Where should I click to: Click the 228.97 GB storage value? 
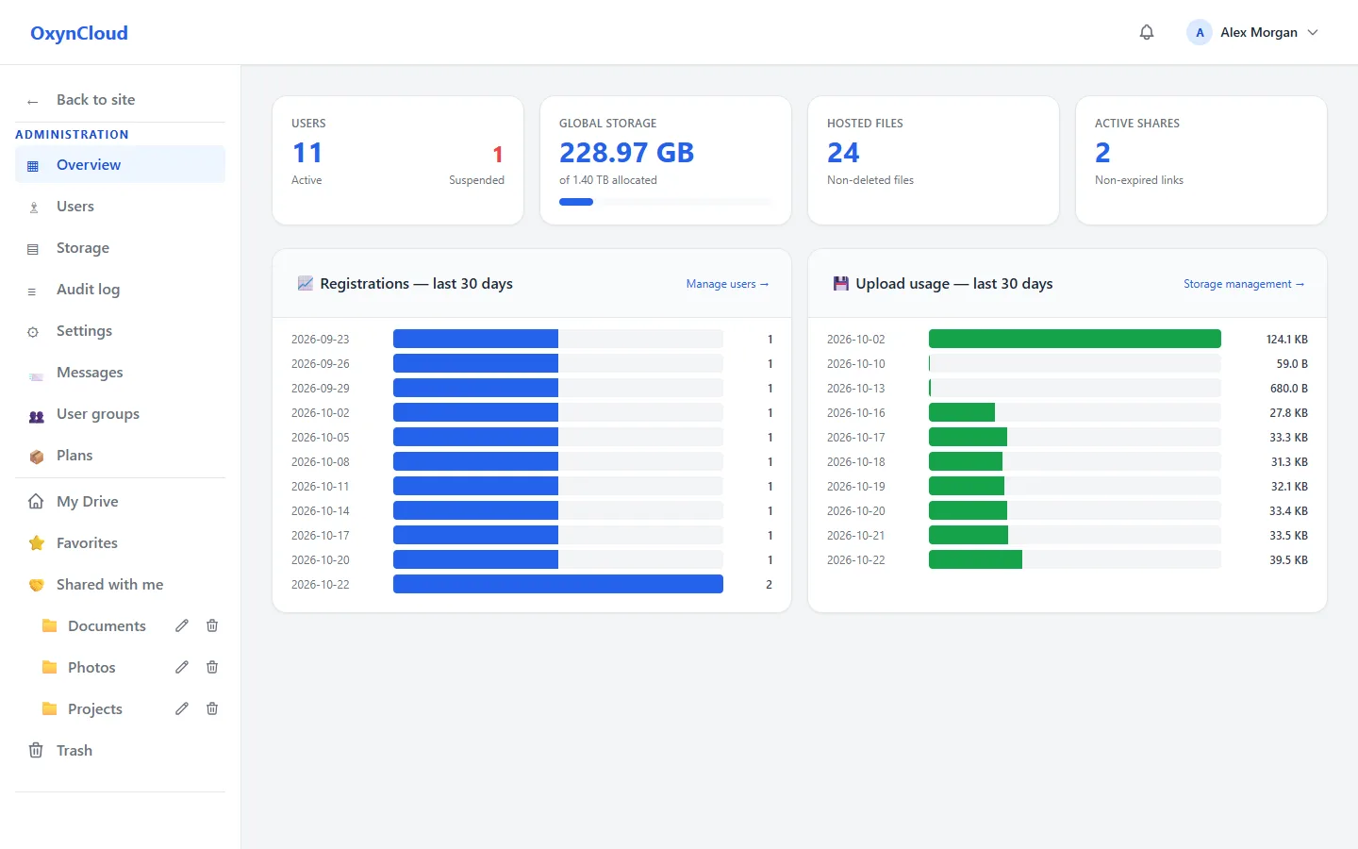pyautogui.click(x=626, y=152)
